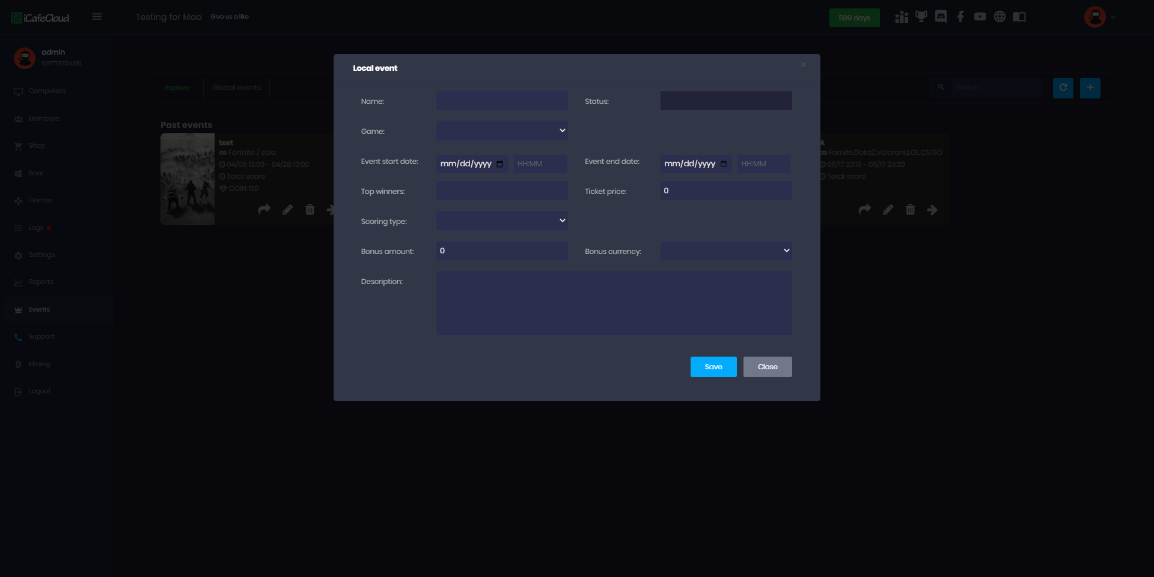1154x577 pixels.
Task: Close the Local event dialog with X
Action: [x=804, y=65]
